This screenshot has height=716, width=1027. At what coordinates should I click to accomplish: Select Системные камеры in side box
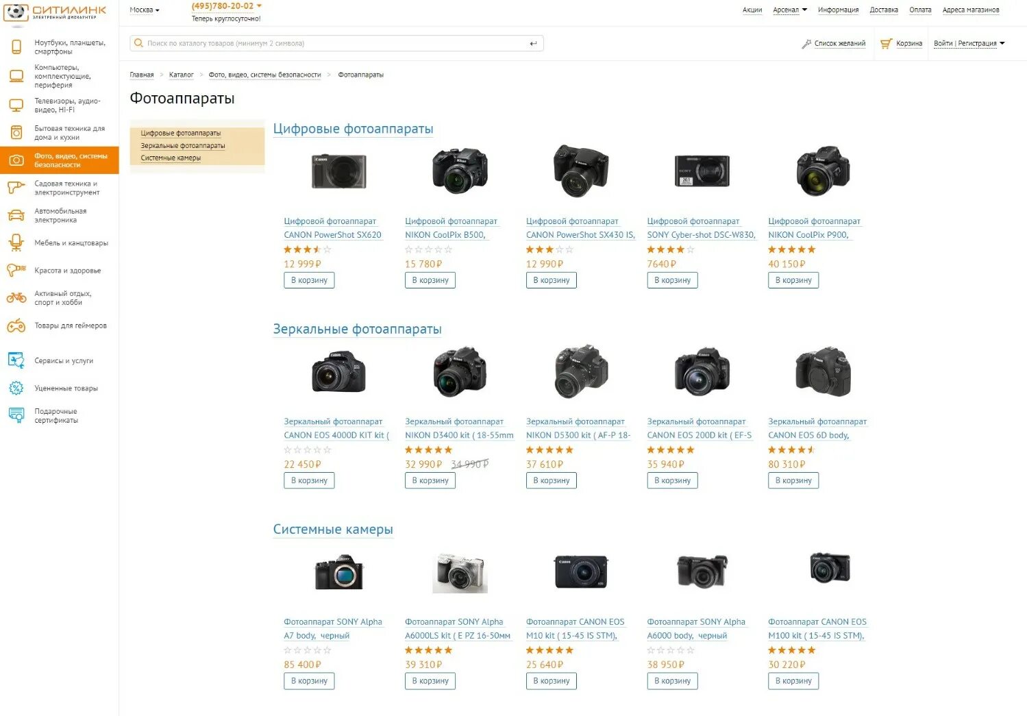[x=171, y=158]
